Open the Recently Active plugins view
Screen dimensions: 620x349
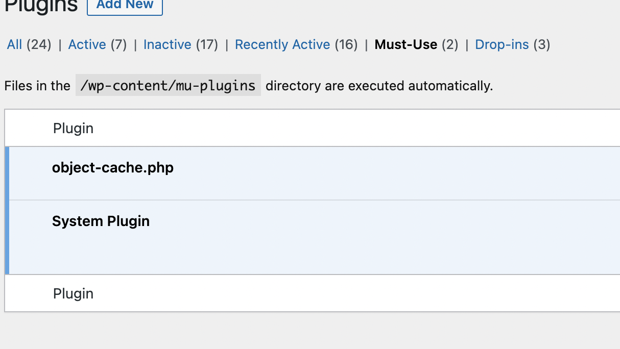[x=282, y=45]
